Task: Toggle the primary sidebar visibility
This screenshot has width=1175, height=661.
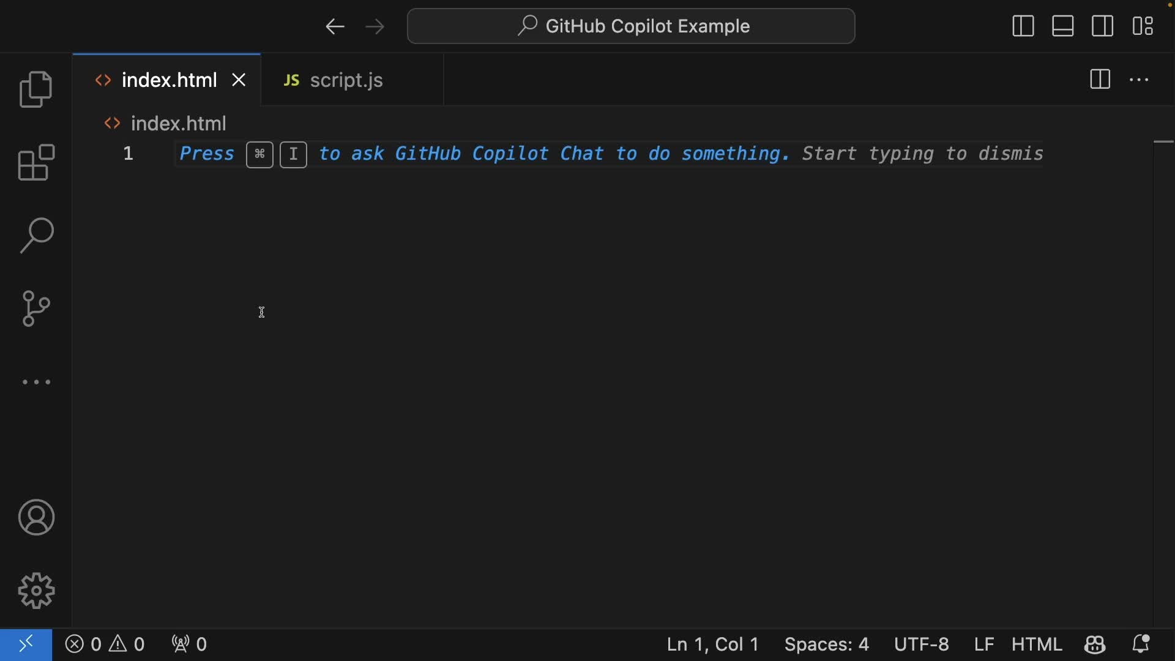Action: coord(1023,26)
